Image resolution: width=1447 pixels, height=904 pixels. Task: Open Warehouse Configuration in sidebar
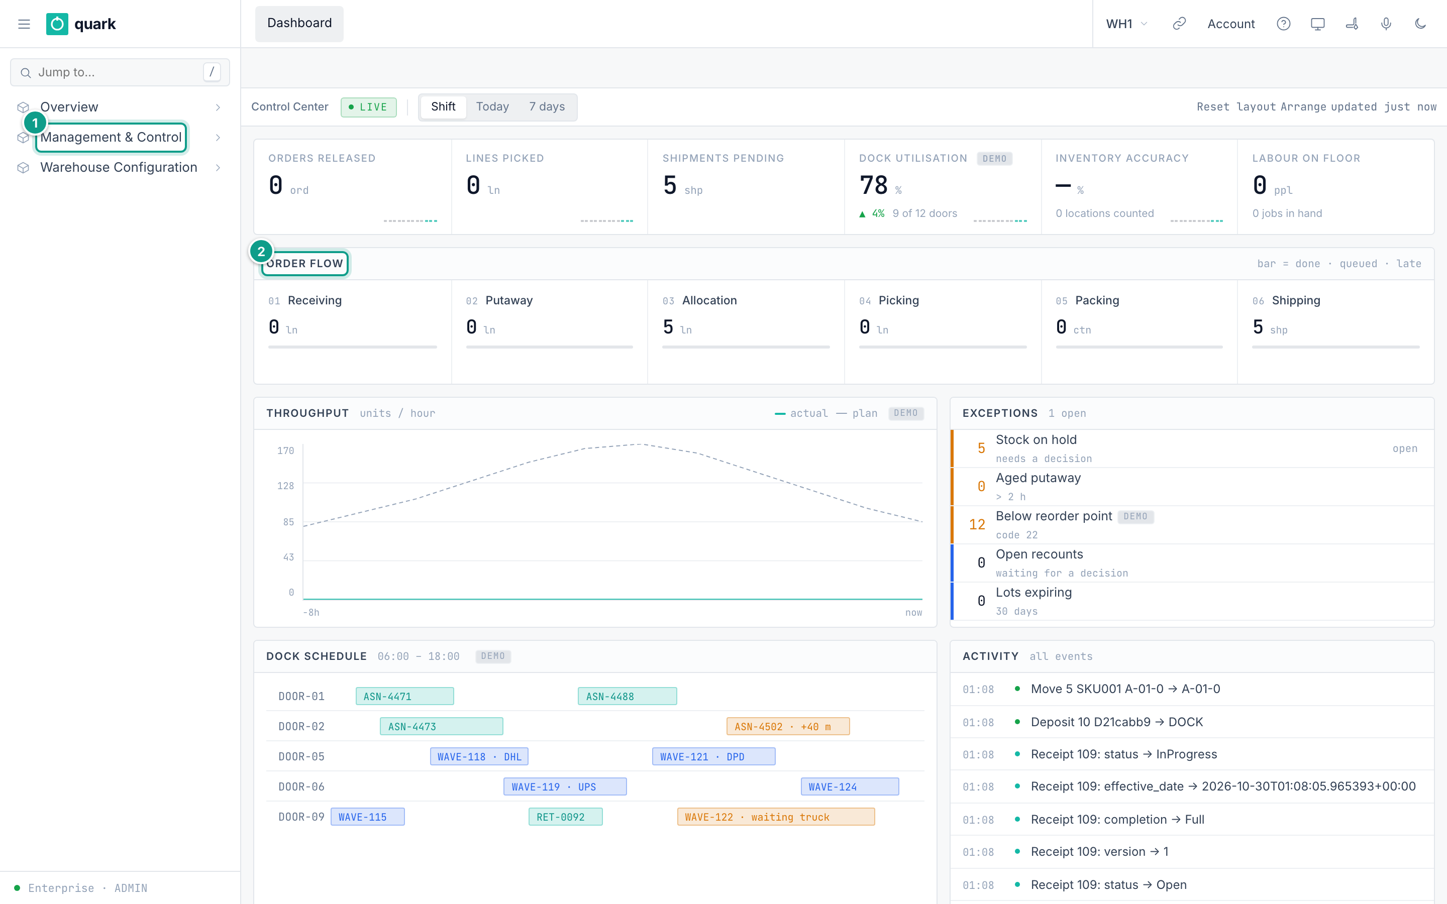click(x=119, y=167)
